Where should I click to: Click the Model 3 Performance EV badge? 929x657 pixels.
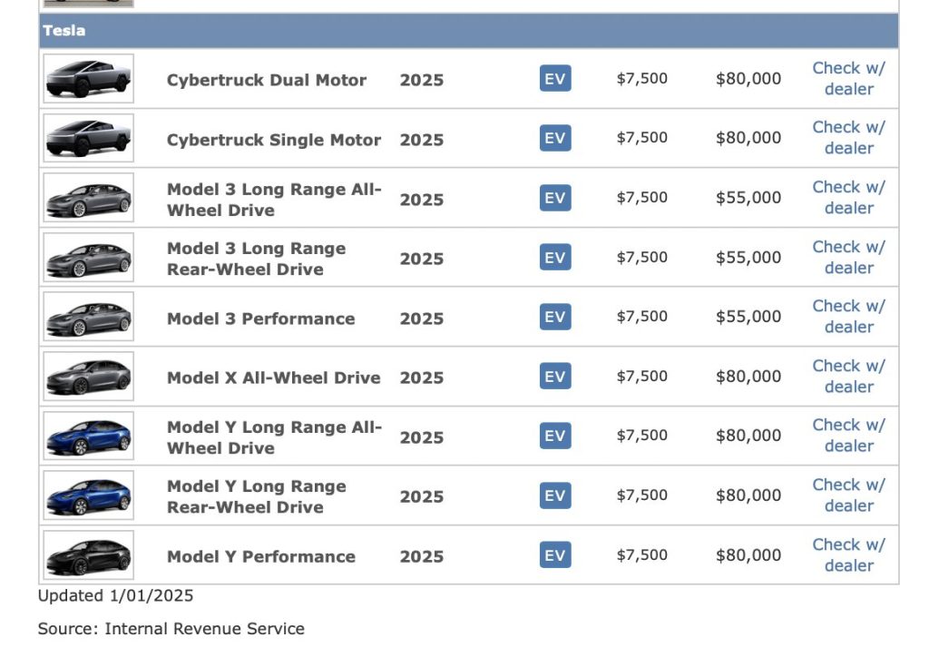click(x=555, y=317)
